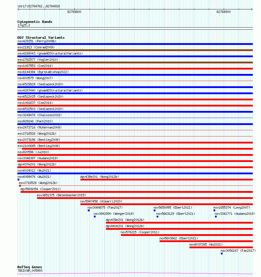Click the RefSeq Genes track heading

pos(30,267)
